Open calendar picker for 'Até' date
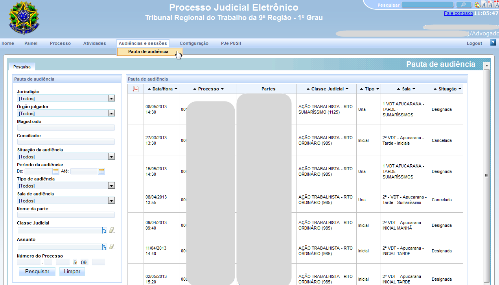This screenshot has height=285, width=499. (x=101, y=171)
